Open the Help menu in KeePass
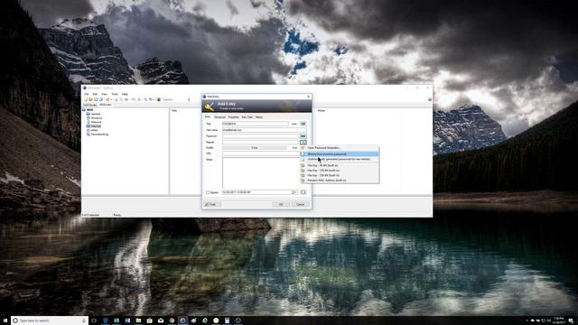This screenshot has height=325, width=578. (x=125, y=94)
